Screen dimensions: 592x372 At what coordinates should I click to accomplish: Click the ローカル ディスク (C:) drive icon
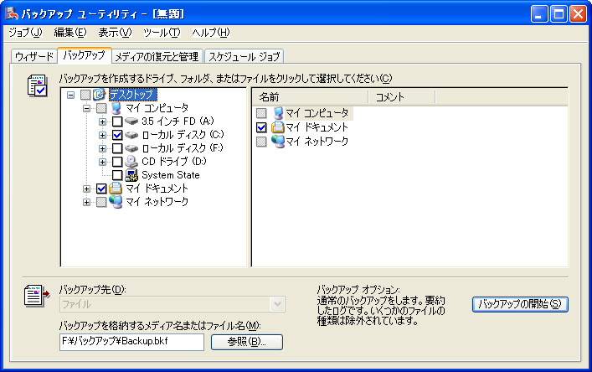pyautogui.click(x=131, y=135)
